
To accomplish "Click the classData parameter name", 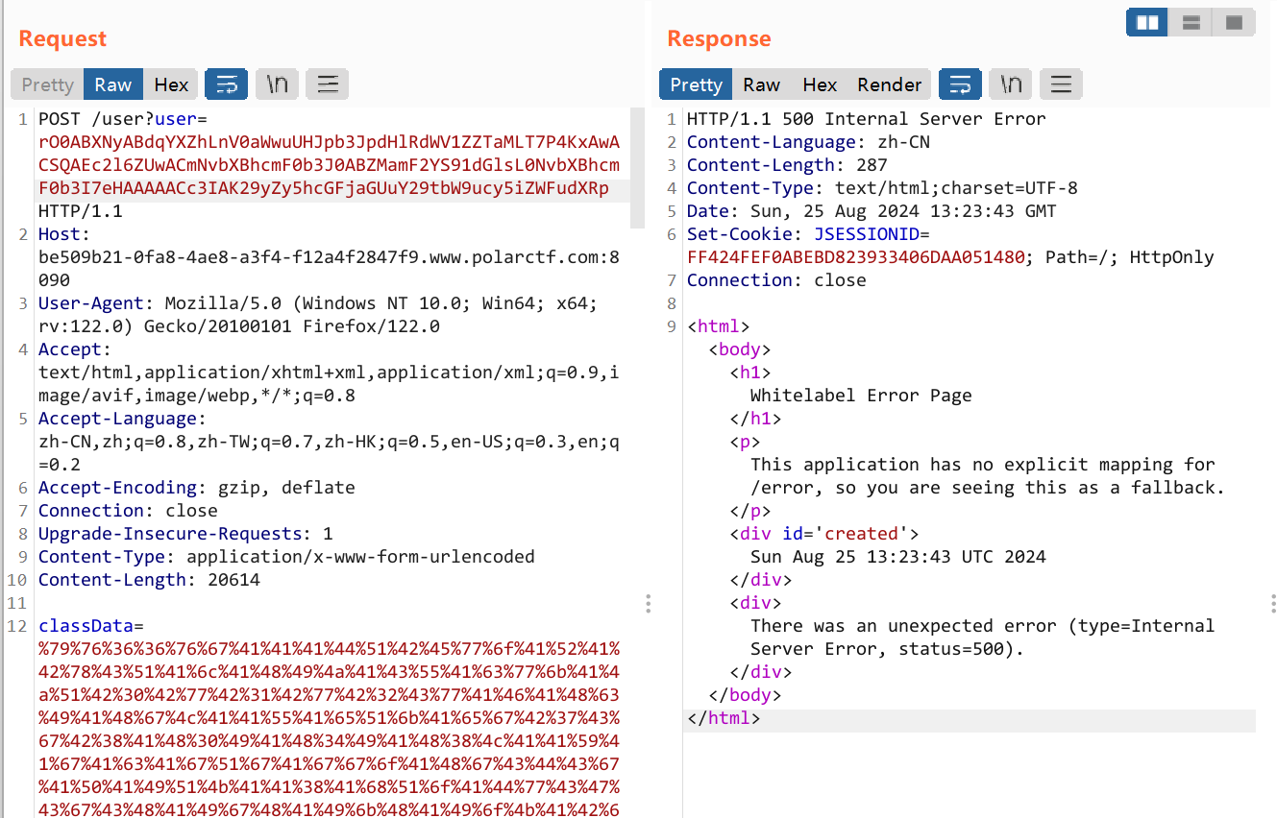I will tap(86, 626).
